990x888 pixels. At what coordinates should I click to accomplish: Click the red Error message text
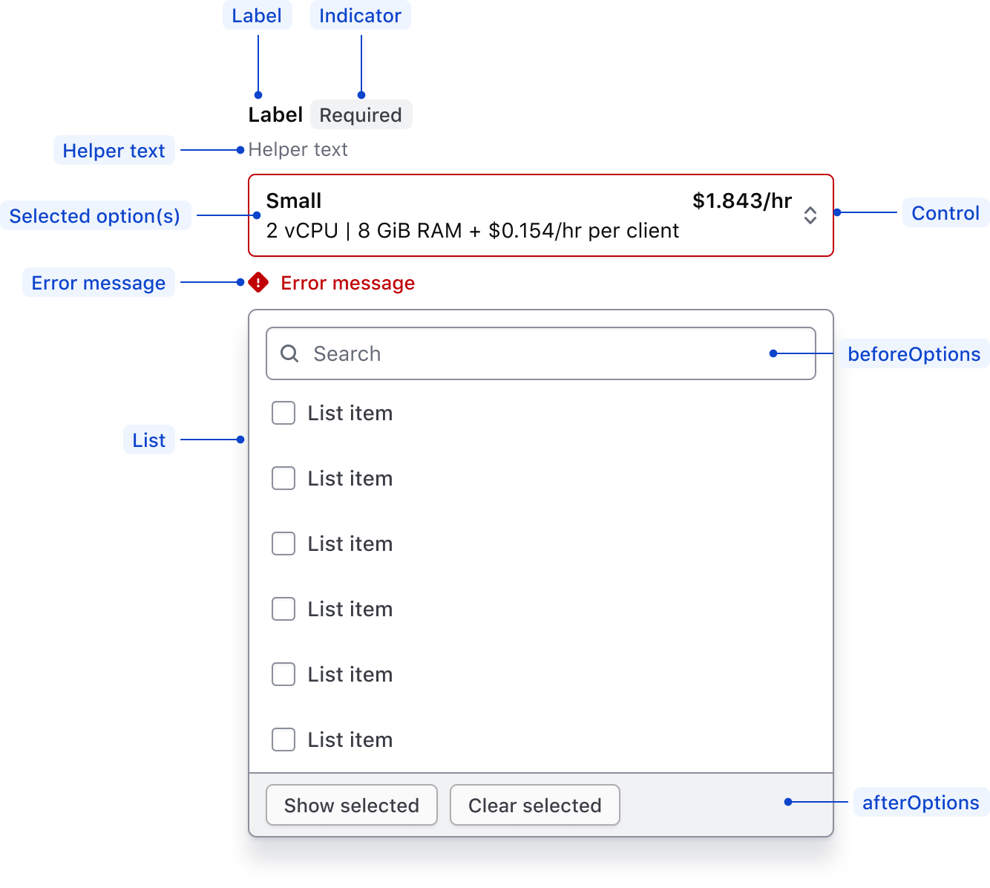pyautogui.click(x=347, y=283)
